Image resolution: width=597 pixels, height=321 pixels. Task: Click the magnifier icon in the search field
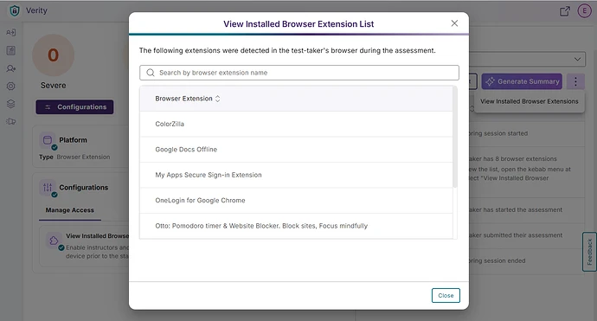click(x=151, y=73)
